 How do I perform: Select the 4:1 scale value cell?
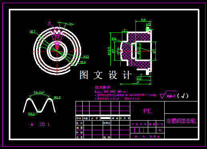[160, 130]
